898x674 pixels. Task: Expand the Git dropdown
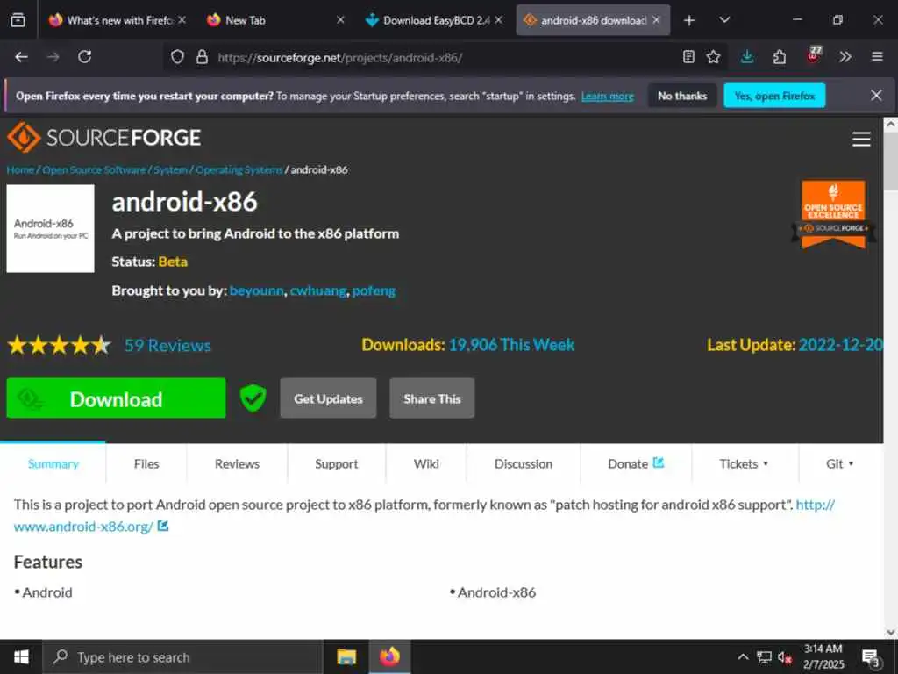[839, 463]
